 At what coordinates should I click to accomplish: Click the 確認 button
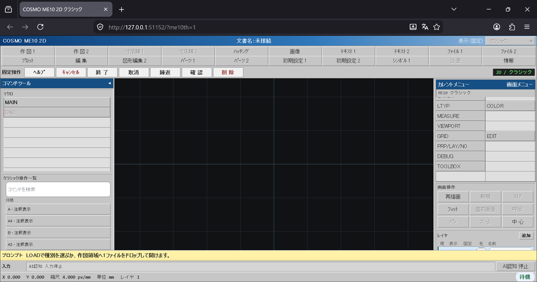[196, 72]
